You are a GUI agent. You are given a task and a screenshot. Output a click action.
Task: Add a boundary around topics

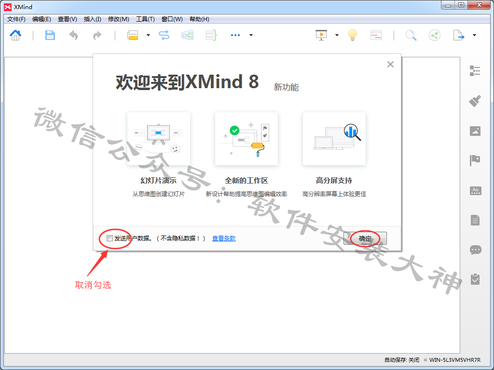[188, 35]
